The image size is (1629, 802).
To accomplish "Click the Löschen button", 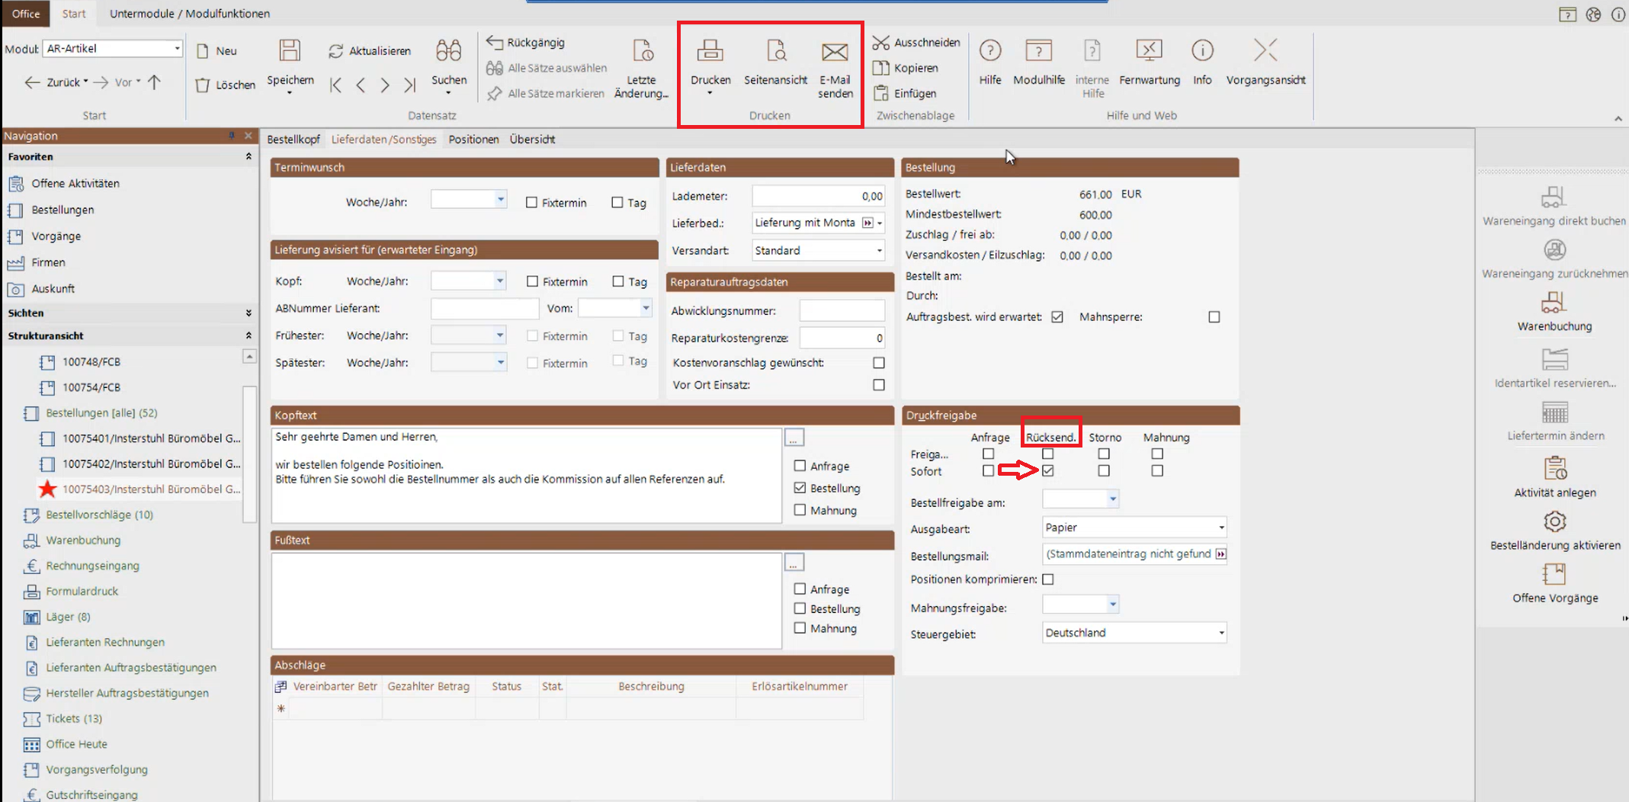I will click(x=226, y=85).
